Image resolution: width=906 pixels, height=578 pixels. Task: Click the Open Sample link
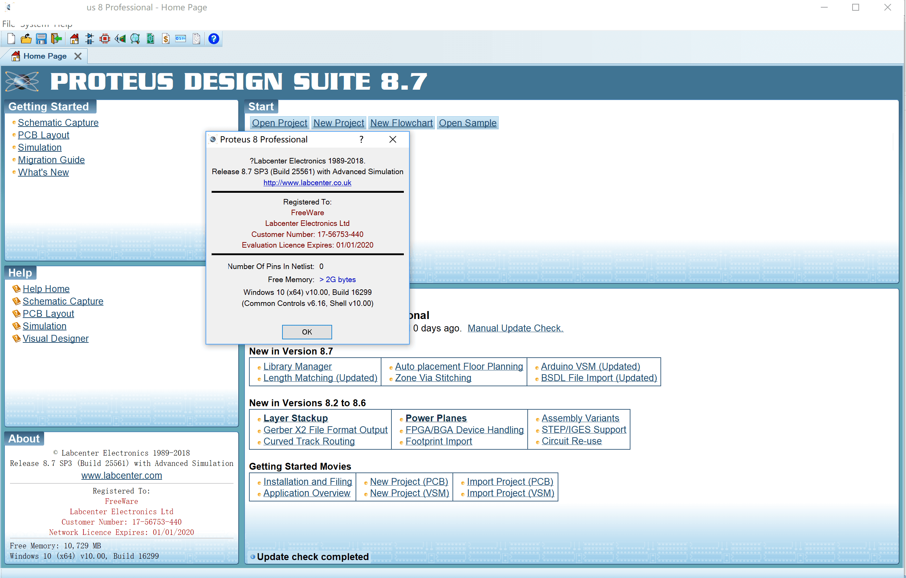pyautogui.click(x=467, y=123)
